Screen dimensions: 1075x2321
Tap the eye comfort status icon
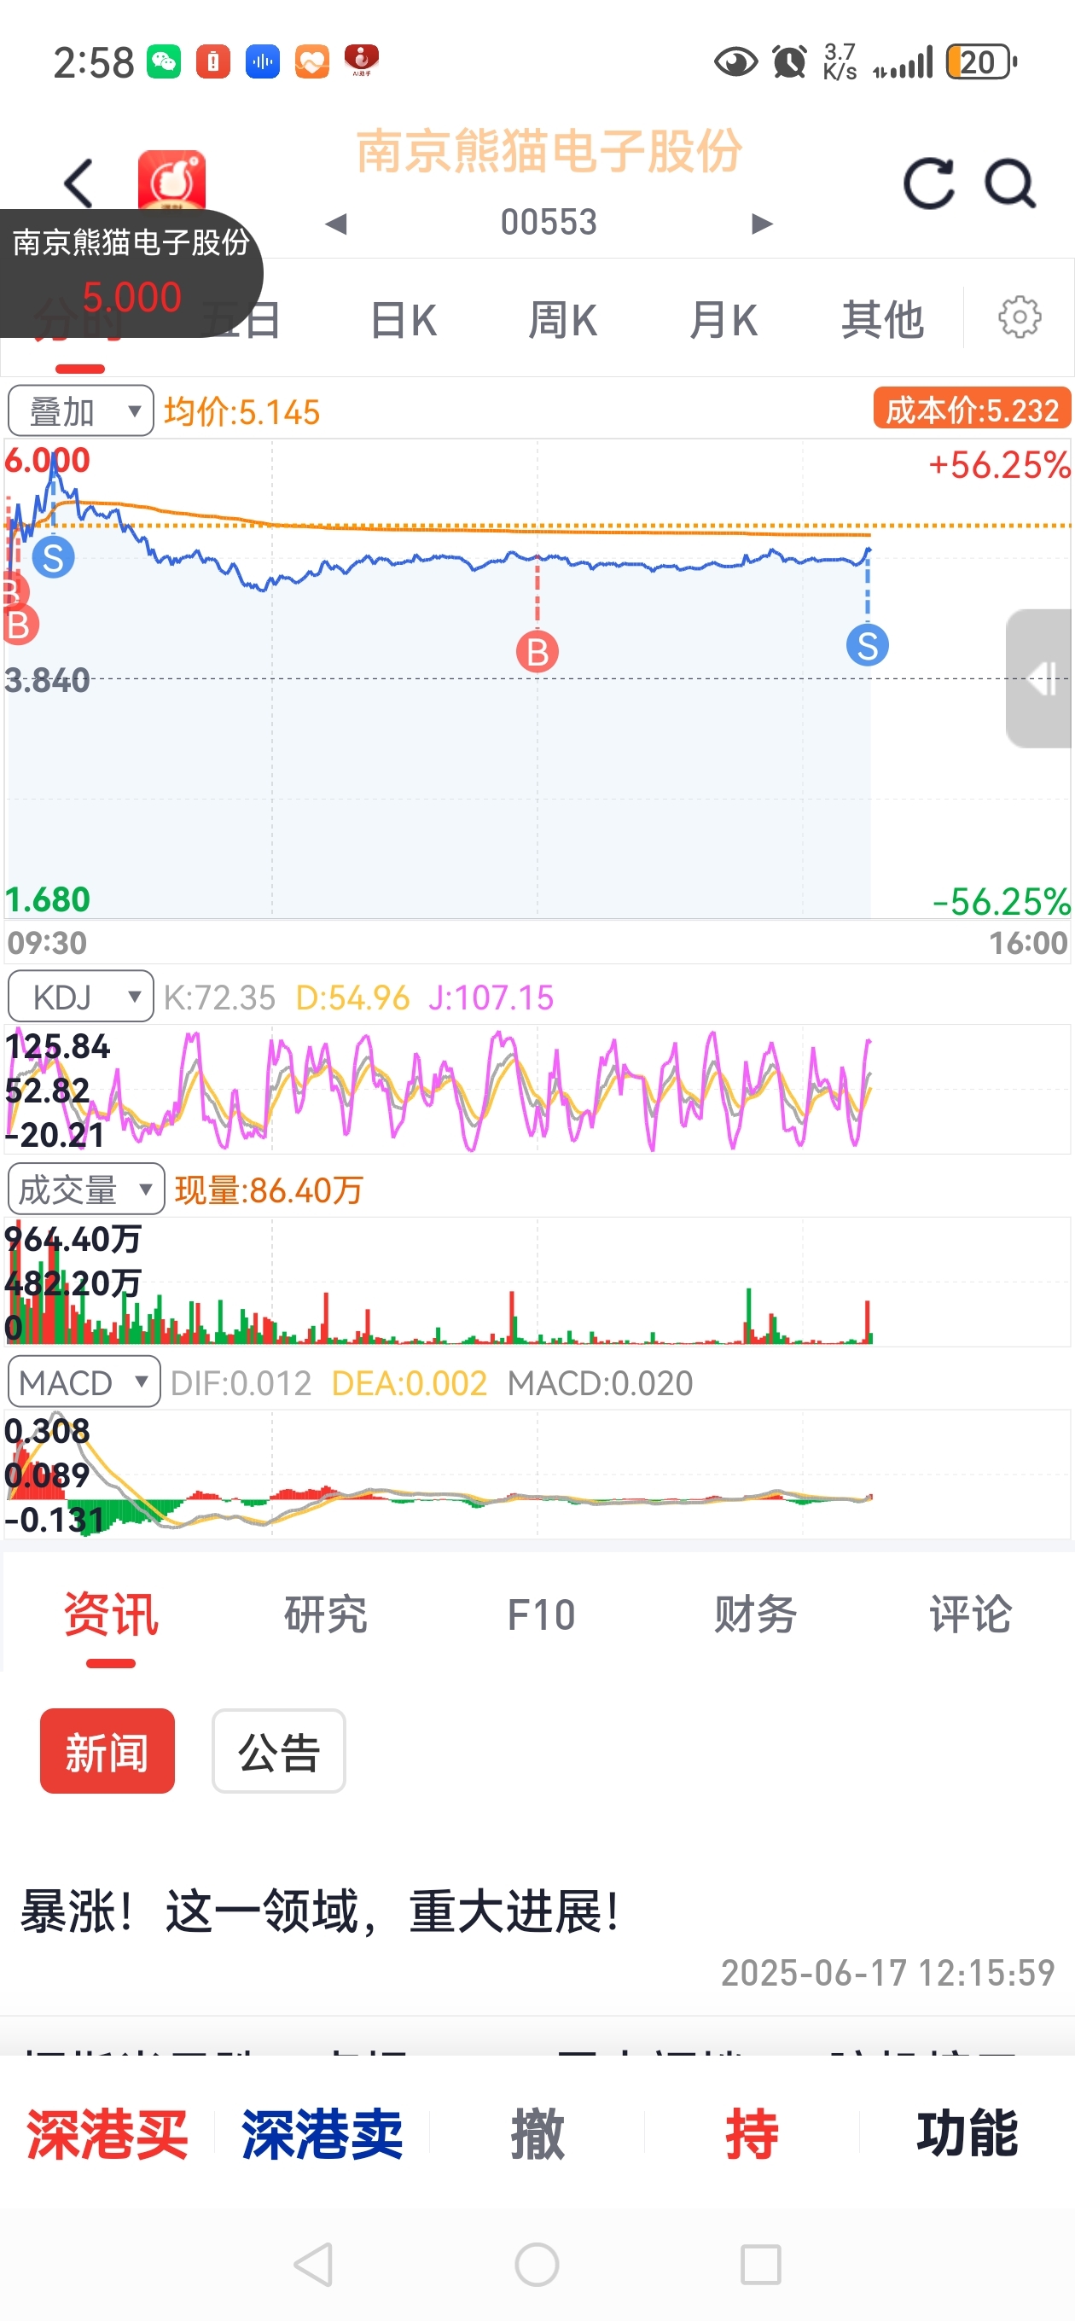click(735, 62)
